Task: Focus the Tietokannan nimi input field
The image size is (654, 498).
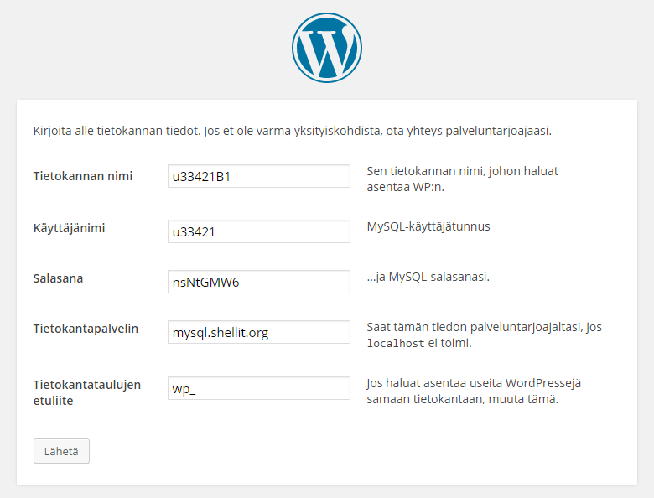Action: 259,176
